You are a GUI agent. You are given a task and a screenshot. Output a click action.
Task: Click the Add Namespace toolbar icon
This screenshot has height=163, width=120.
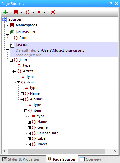pos(16,12)
